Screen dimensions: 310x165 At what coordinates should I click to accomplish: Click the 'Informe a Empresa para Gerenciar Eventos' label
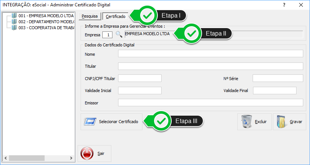point(125,26)
